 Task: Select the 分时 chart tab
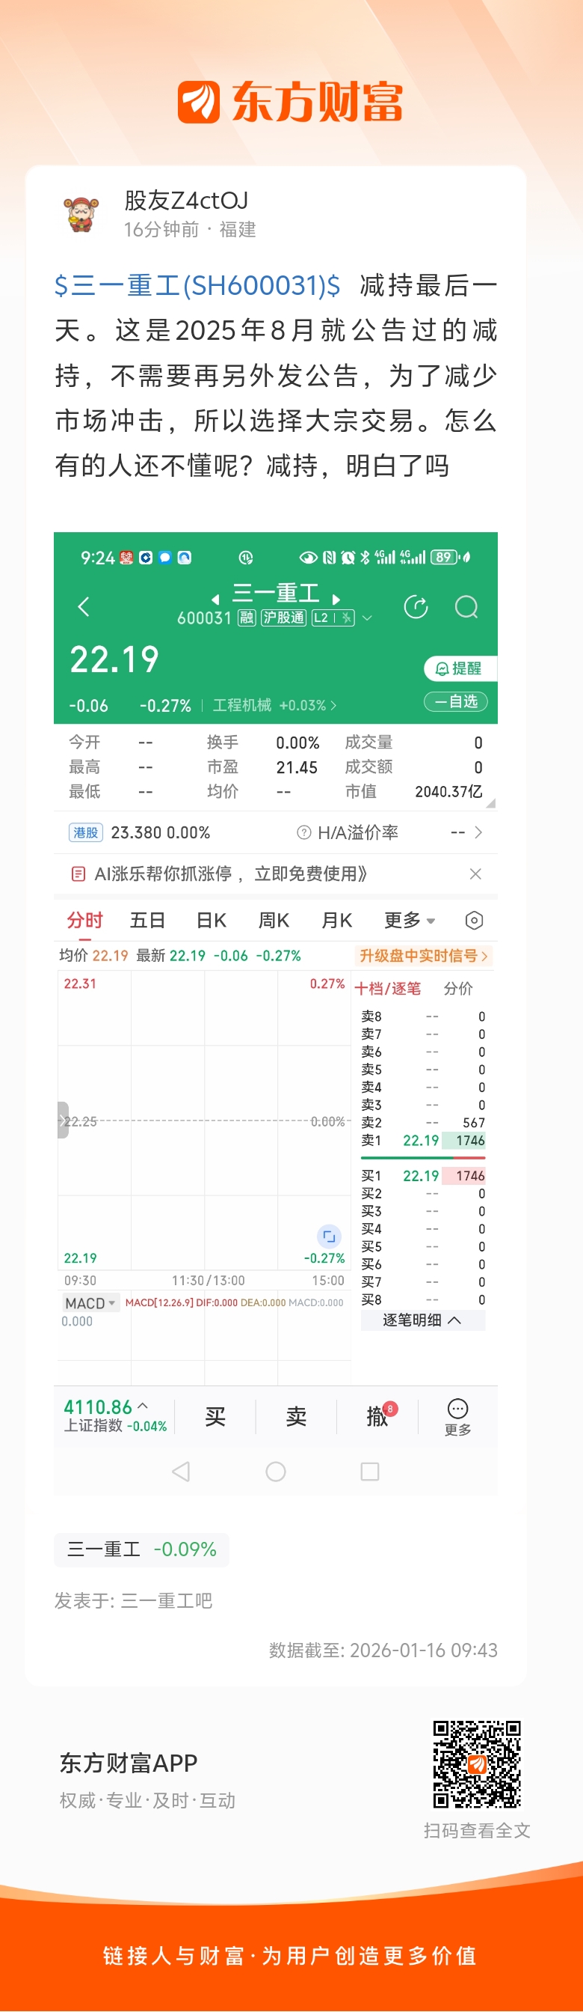[x=85, y=921]
